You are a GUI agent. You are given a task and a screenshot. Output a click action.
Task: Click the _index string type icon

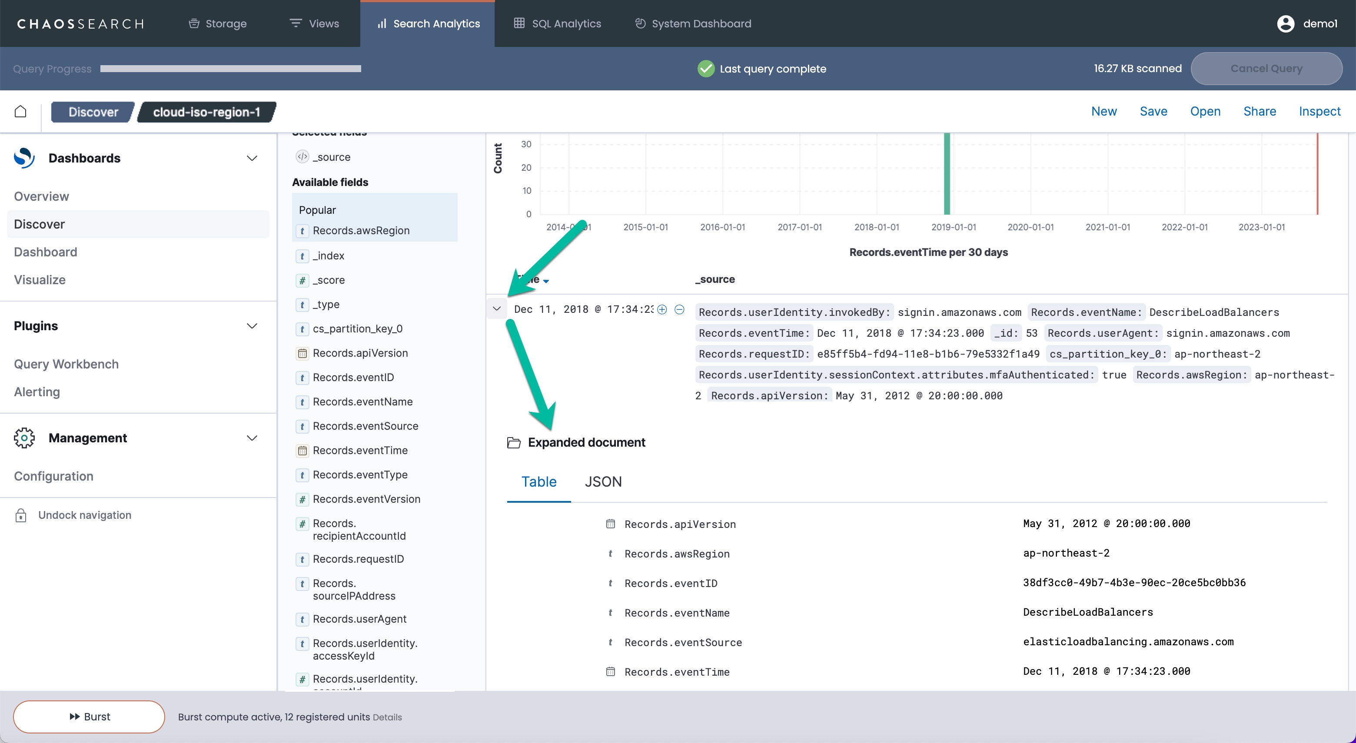point(302,256)
